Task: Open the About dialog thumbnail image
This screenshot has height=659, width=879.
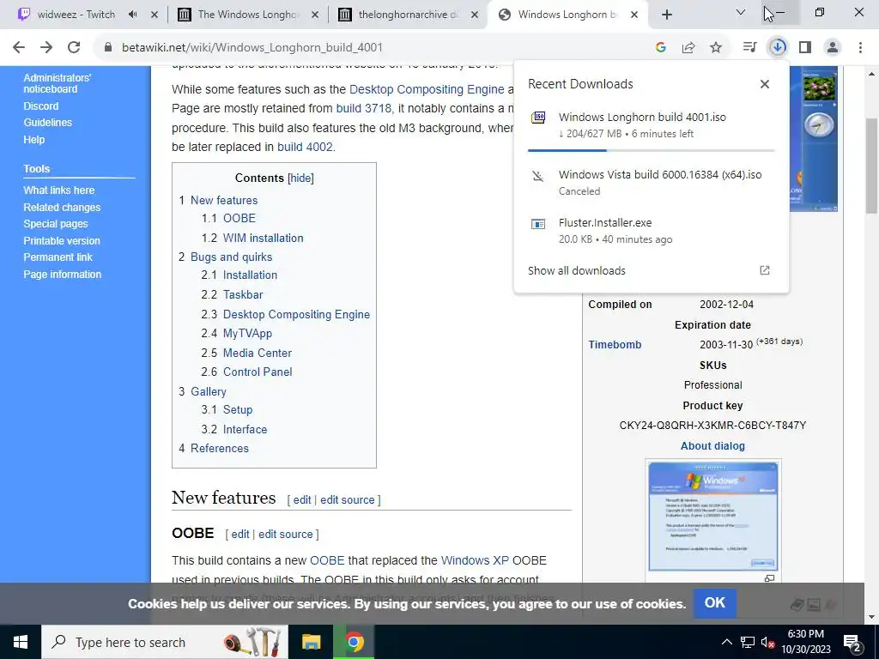Action: (x=713, y=516)
